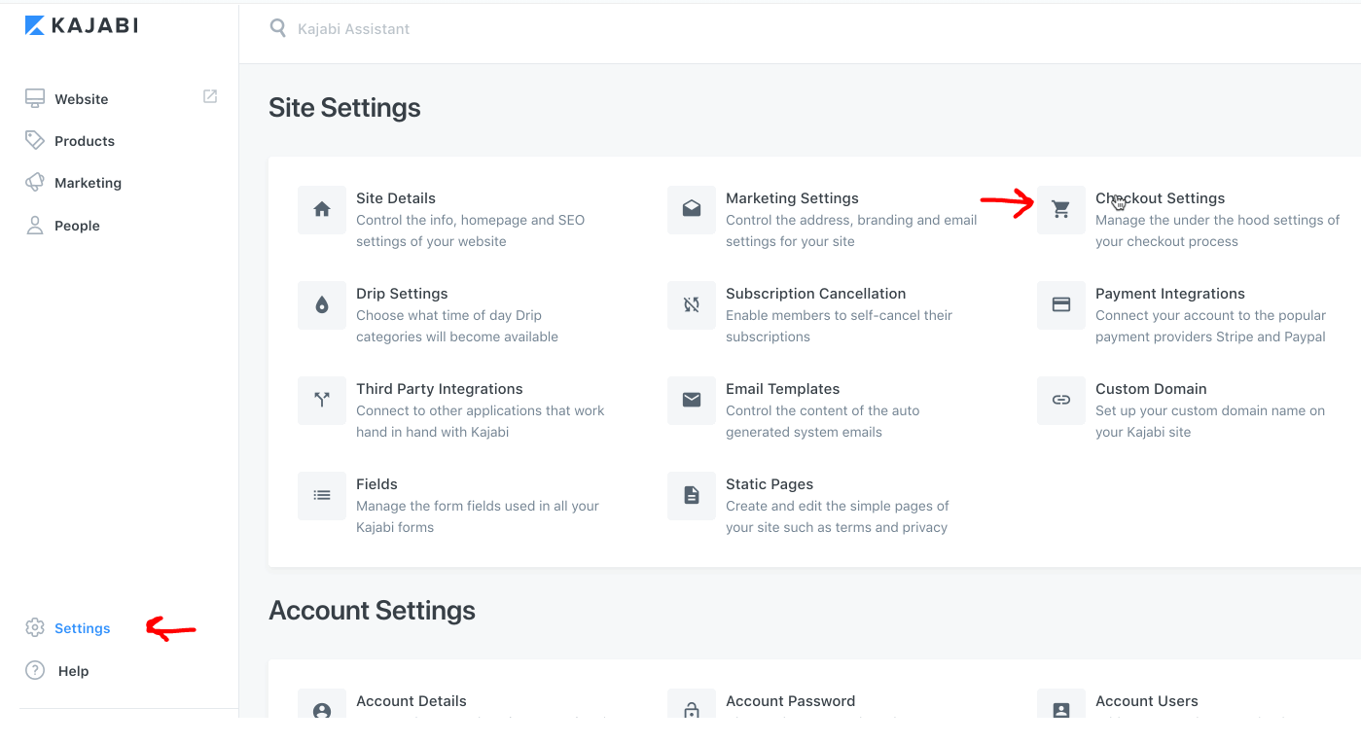Open the Website menu item
The image size is (1361, 744).
point(82,99)
